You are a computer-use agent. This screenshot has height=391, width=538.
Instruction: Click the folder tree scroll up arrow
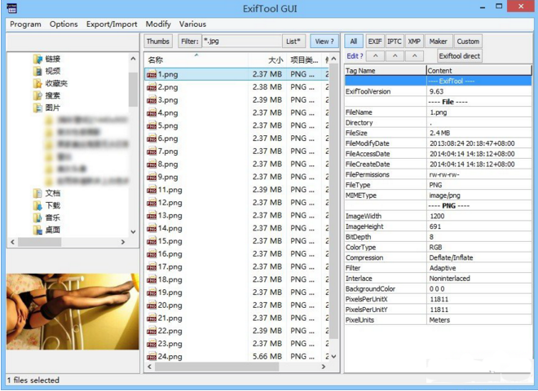pyautogui.click(x=133, y=59)
